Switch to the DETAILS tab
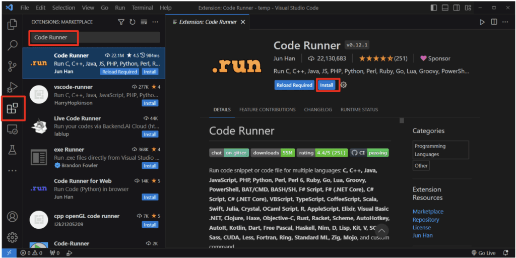The image size is (516, 258). click(222, 109)
